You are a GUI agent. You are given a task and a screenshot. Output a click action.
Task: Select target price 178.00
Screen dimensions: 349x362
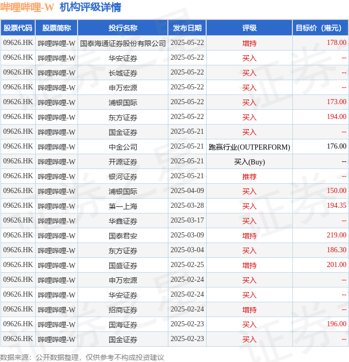pyautogui.click(x=337, y=43)
